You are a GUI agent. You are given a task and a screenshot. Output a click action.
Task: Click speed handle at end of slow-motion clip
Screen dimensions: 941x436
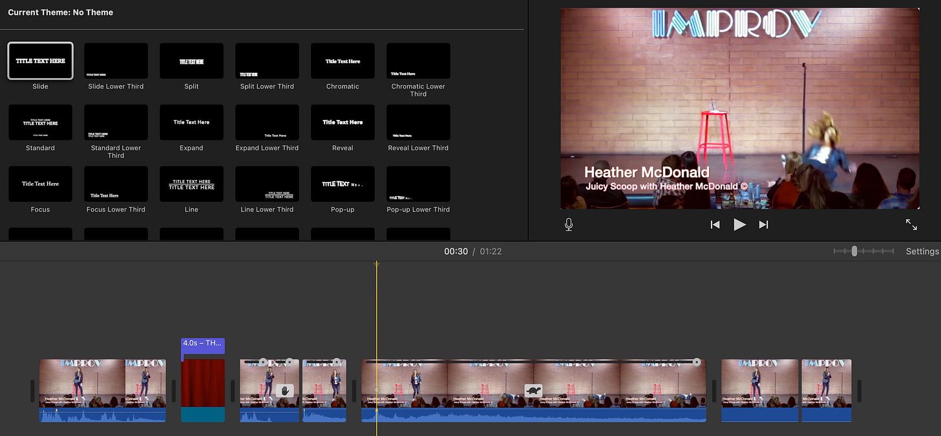pos(697,362)
